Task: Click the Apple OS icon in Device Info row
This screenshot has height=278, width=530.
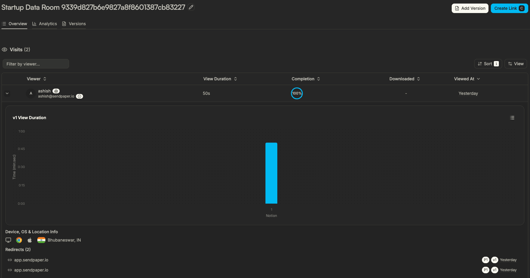Action: click(x=30, y=240)
